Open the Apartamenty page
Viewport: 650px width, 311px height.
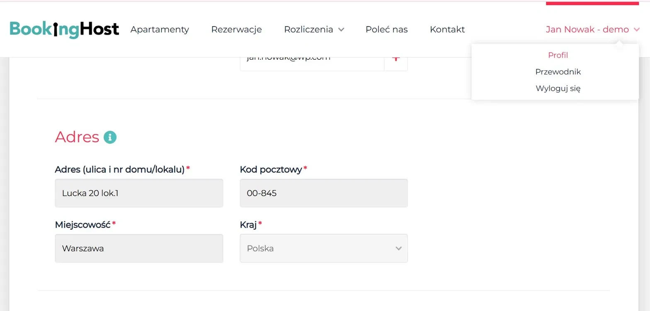coord(160,29)
